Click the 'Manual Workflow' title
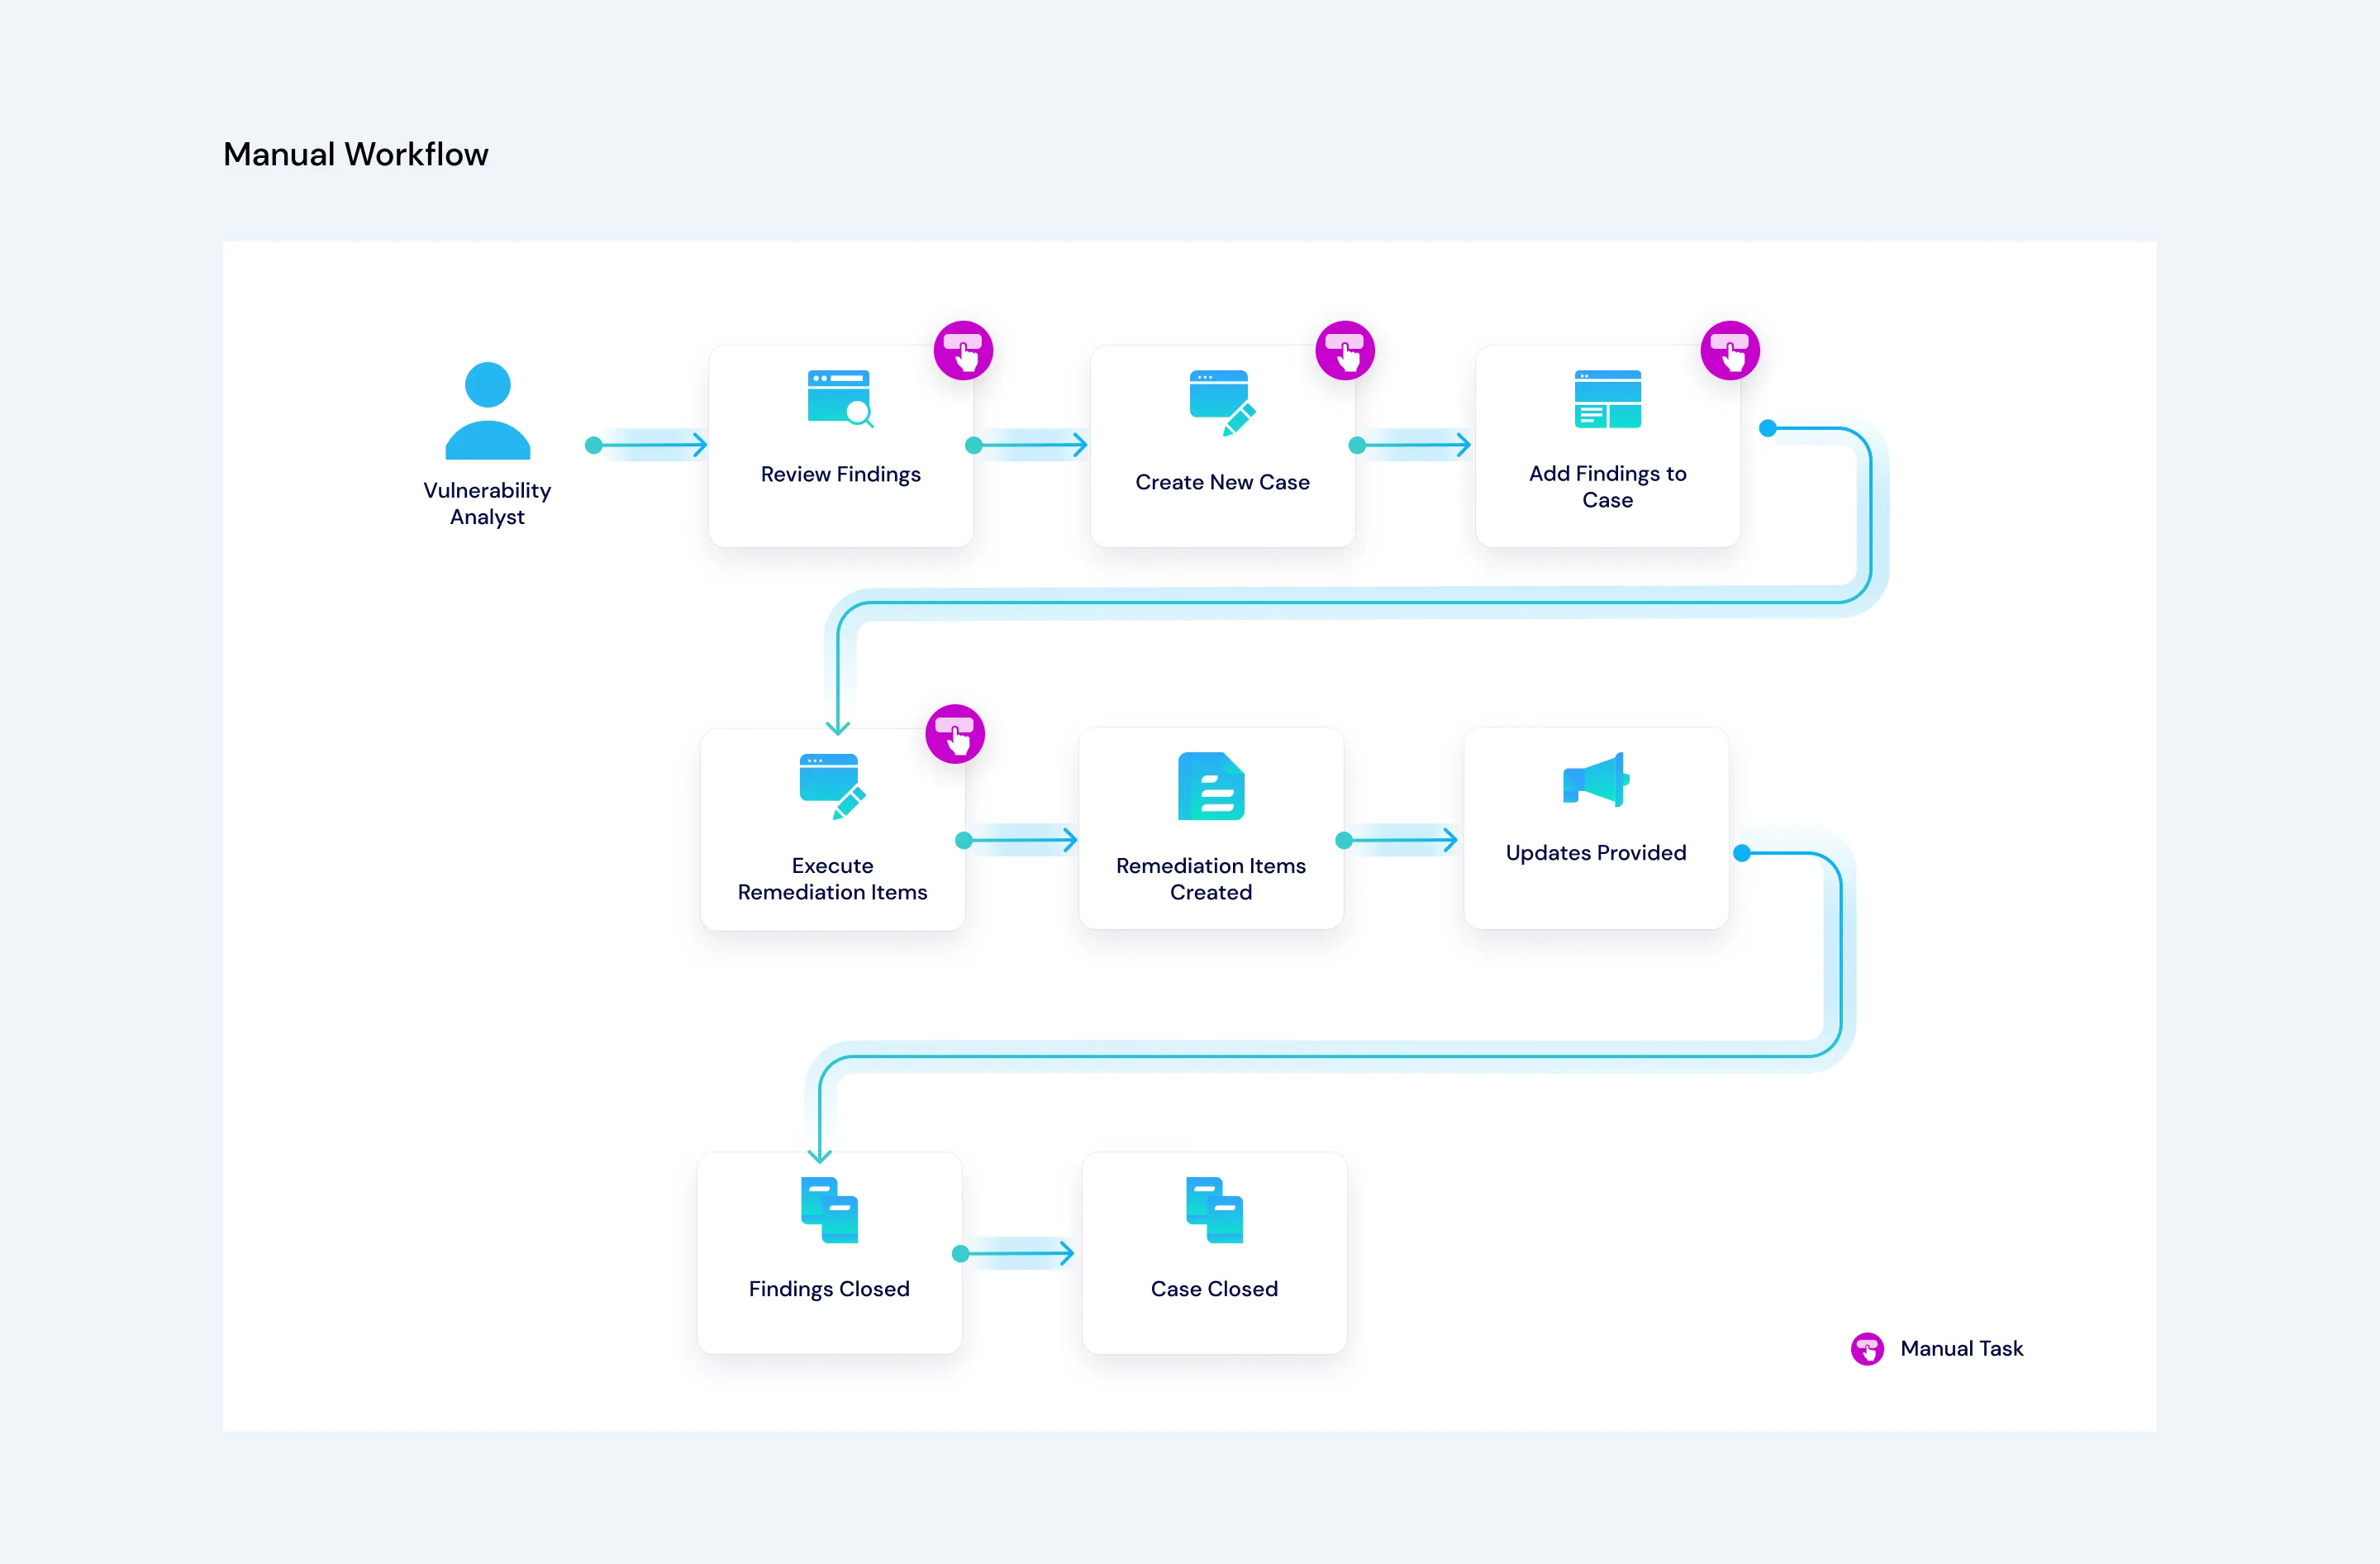 click(356, 154)
